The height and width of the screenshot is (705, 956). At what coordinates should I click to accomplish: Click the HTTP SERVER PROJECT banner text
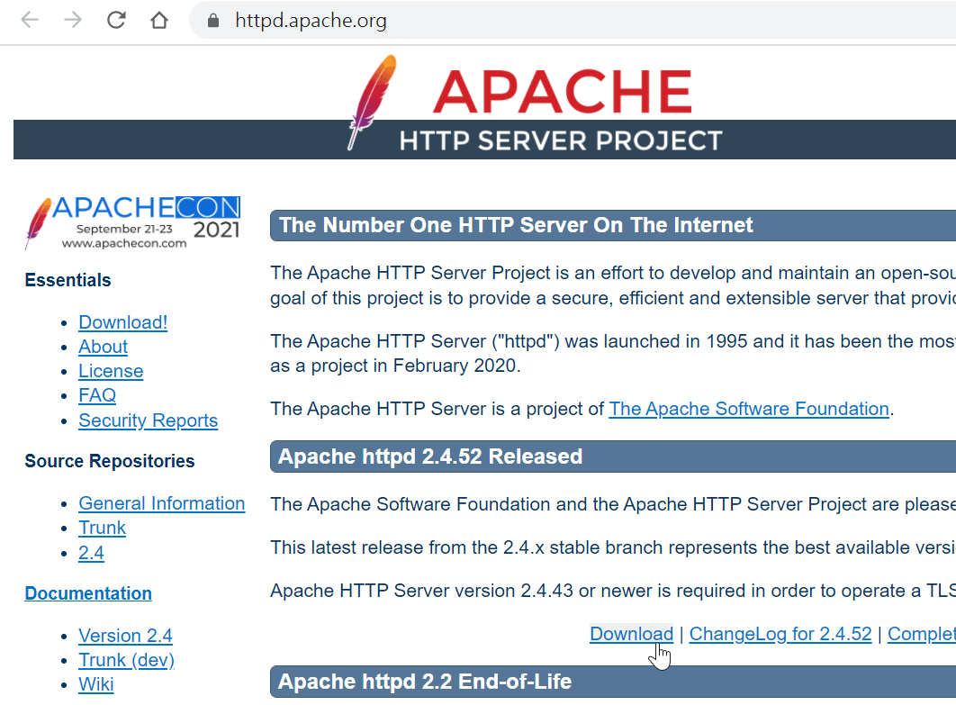coord(561,140)
